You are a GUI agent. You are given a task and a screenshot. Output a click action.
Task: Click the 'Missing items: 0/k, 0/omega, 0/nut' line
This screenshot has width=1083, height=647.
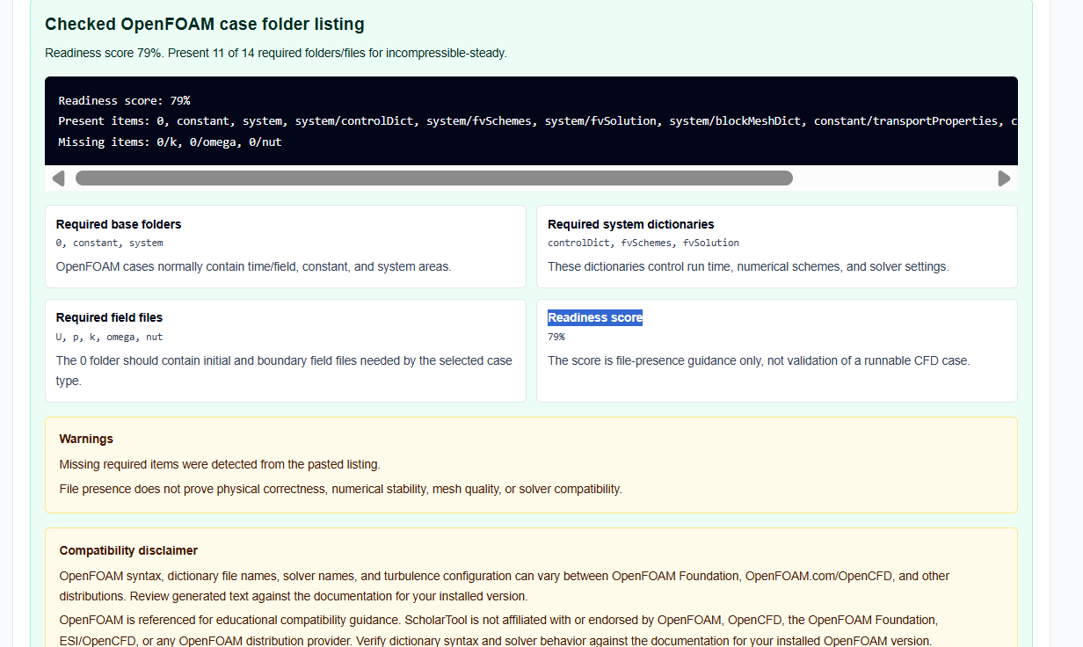tap(170, 142)
